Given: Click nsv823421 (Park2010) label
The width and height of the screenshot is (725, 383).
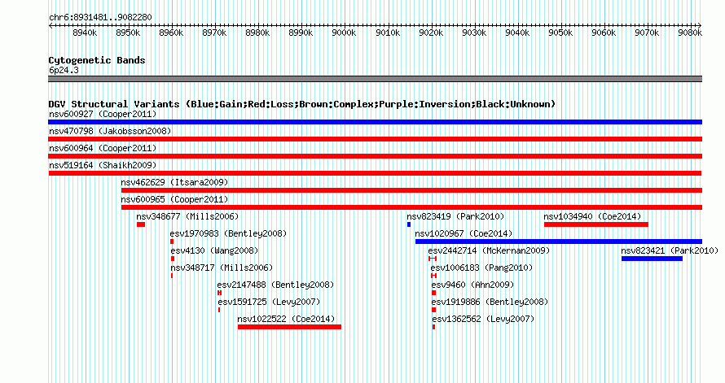Looking at the screenshot, I should 670,250.
